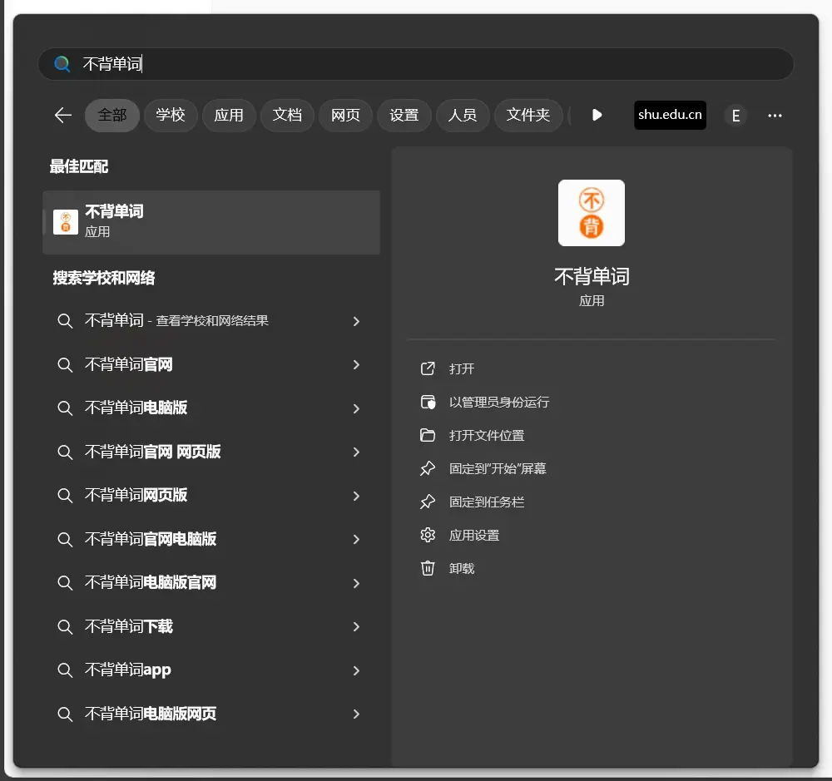Expand chevron beside 不背单词网页版
This screenshot has width=832, height=781.
[x=357, y=496]
